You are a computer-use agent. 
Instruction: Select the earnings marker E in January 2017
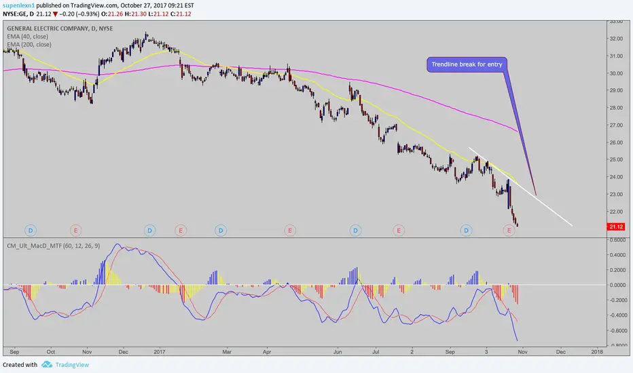click(x=181, y=231)
